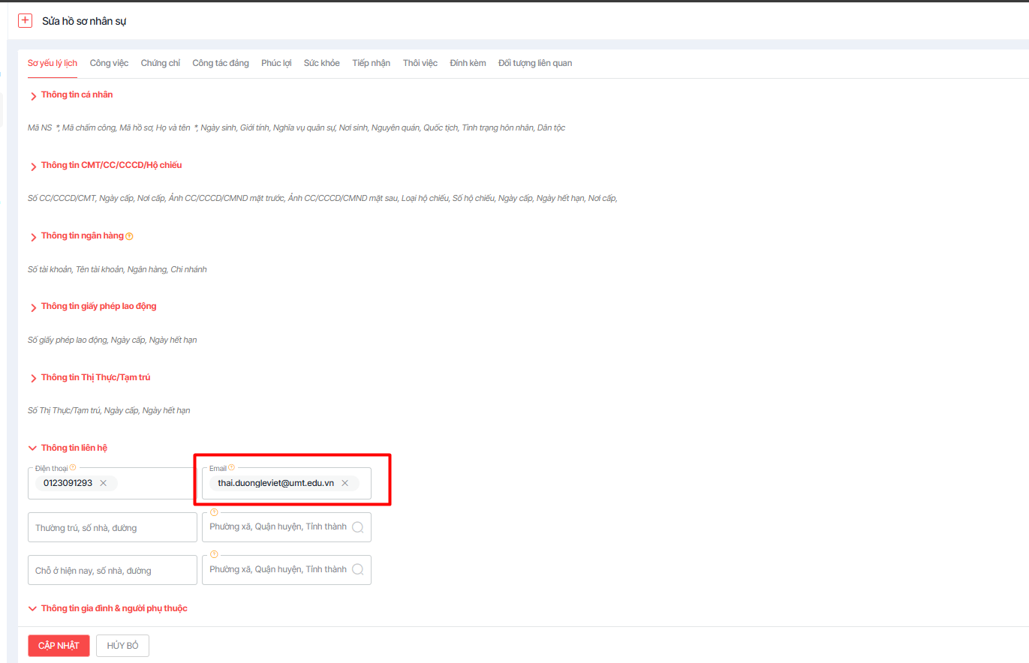Click search icon in Chỗ ở hiện nay ward/district field
1029x663 pixels.
pos(358,570)
